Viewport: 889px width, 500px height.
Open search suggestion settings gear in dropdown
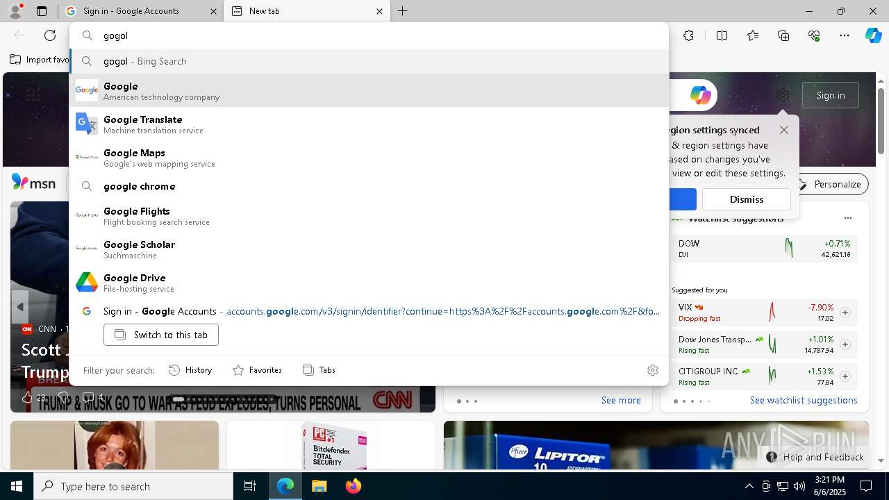pos(652,370)
